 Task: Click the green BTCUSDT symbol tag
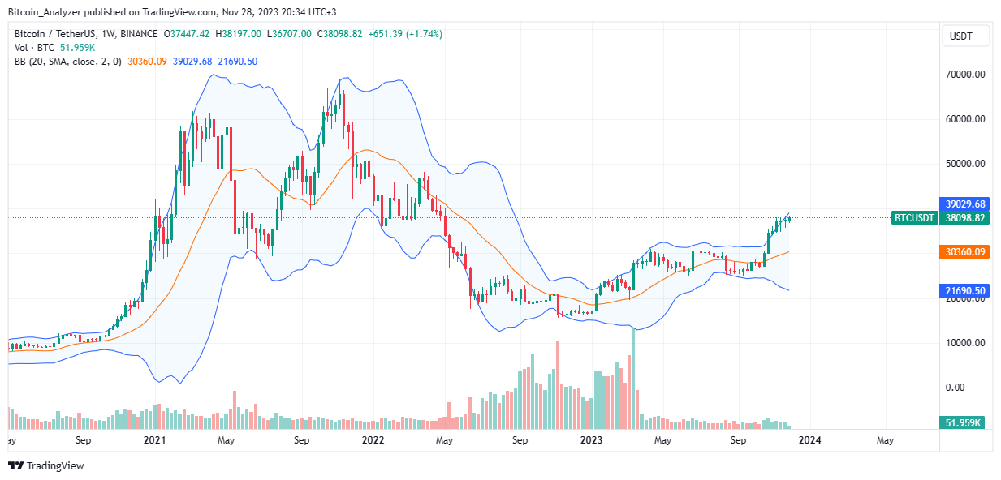coord(913,217)
